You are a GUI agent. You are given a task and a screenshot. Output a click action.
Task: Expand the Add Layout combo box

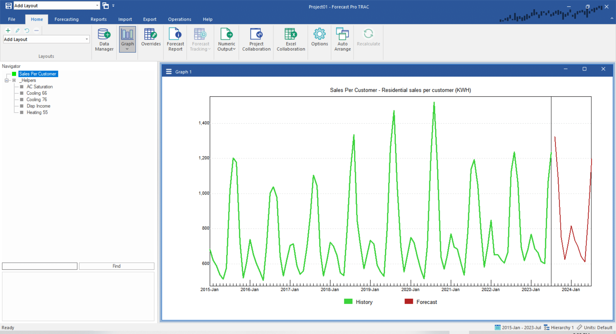pos(87,39)
